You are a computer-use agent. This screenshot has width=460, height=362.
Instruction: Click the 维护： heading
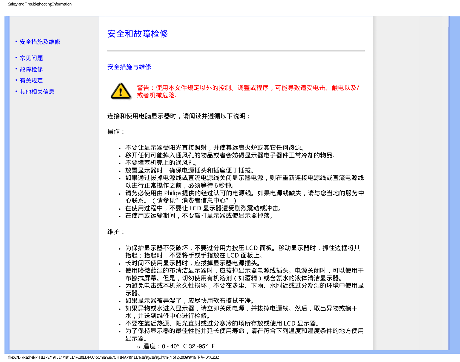(116, 232)
